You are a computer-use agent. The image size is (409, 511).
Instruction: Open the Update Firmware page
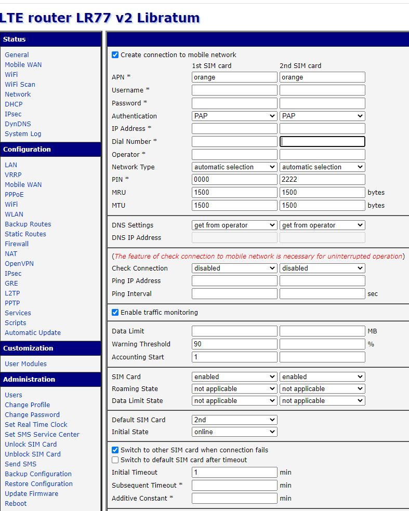(31, 493)
